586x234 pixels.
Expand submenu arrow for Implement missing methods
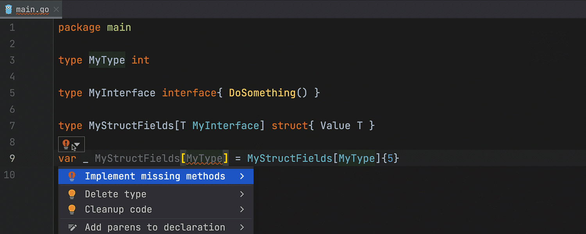pyautogui.click(x=242, y=176)
